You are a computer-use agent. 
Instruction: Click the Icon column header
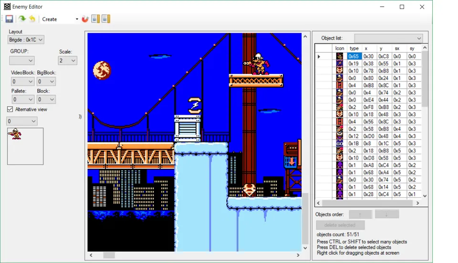point(339,49)
